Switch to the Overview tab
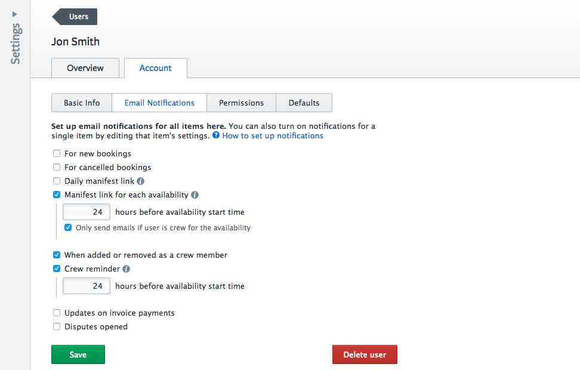 85,68
